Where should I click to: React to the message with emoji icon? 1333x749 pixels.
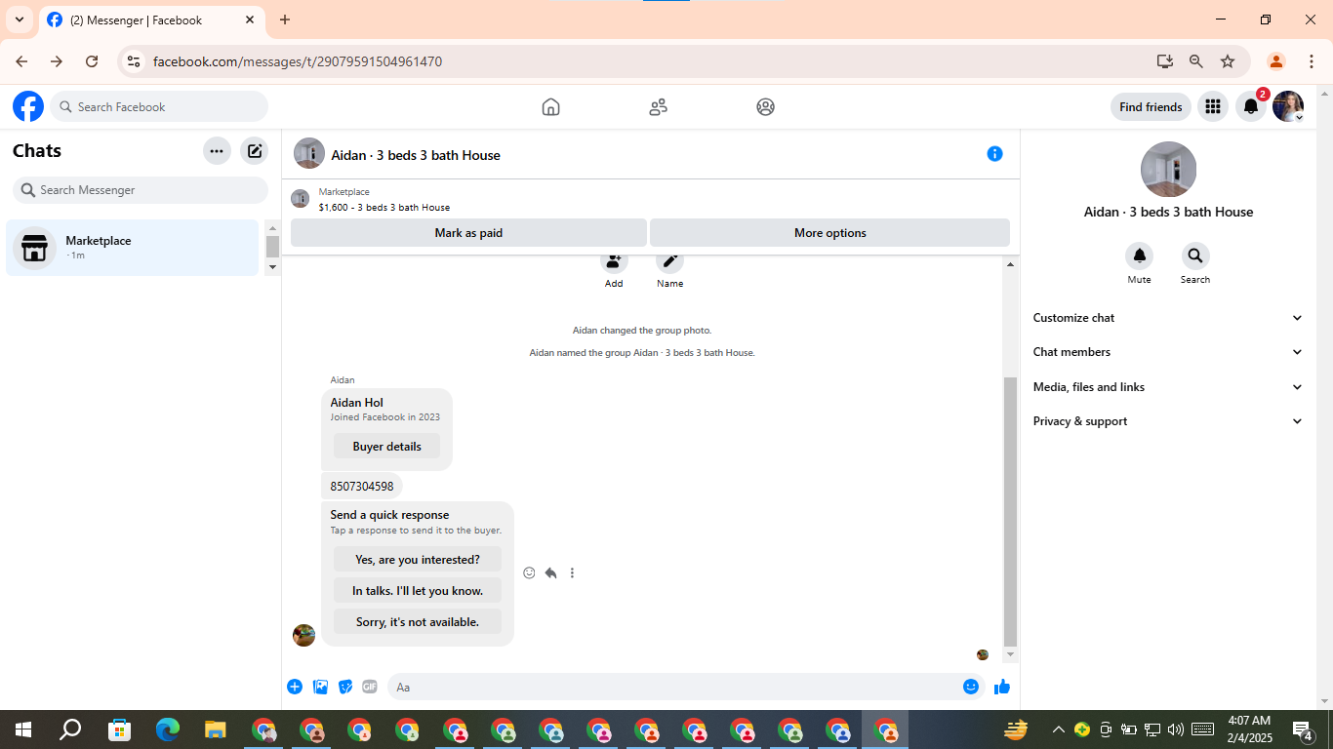click(x=530, y=573)
